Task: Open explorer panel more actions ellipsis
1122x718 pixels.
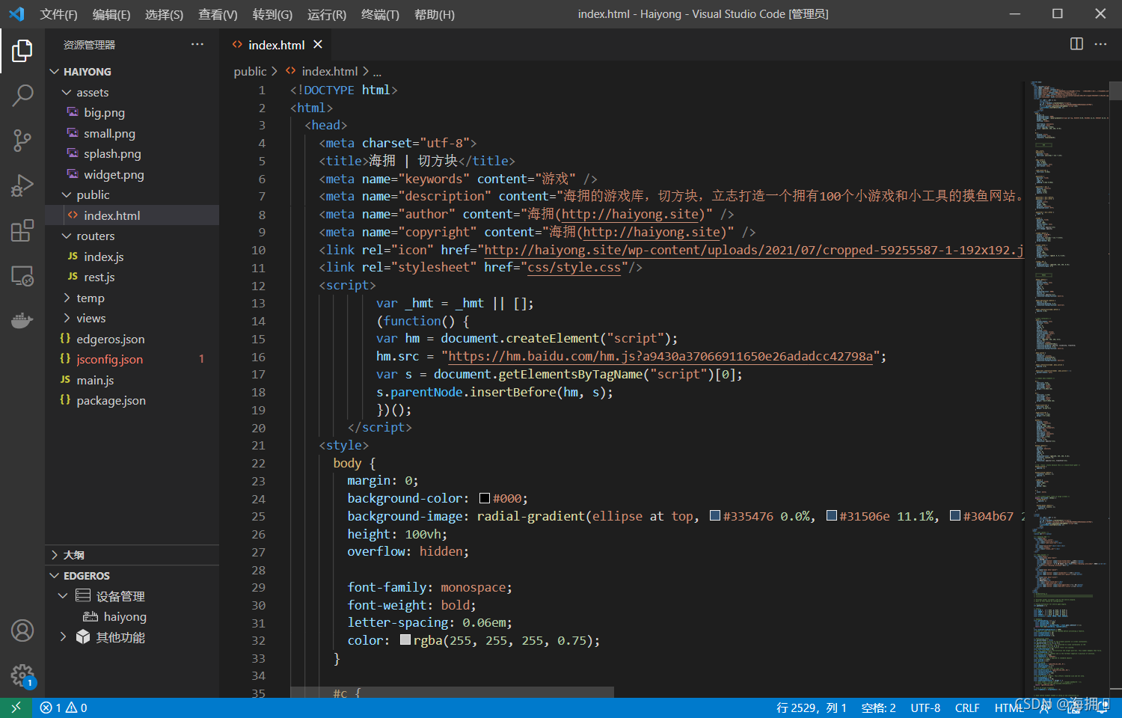Action: 197,44
